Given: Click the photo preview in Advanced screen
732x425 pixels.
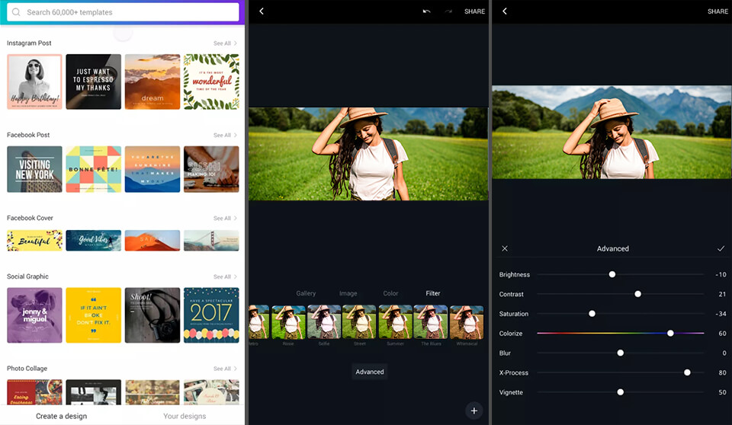Looking at the screenshot, I should pos(612,132).
